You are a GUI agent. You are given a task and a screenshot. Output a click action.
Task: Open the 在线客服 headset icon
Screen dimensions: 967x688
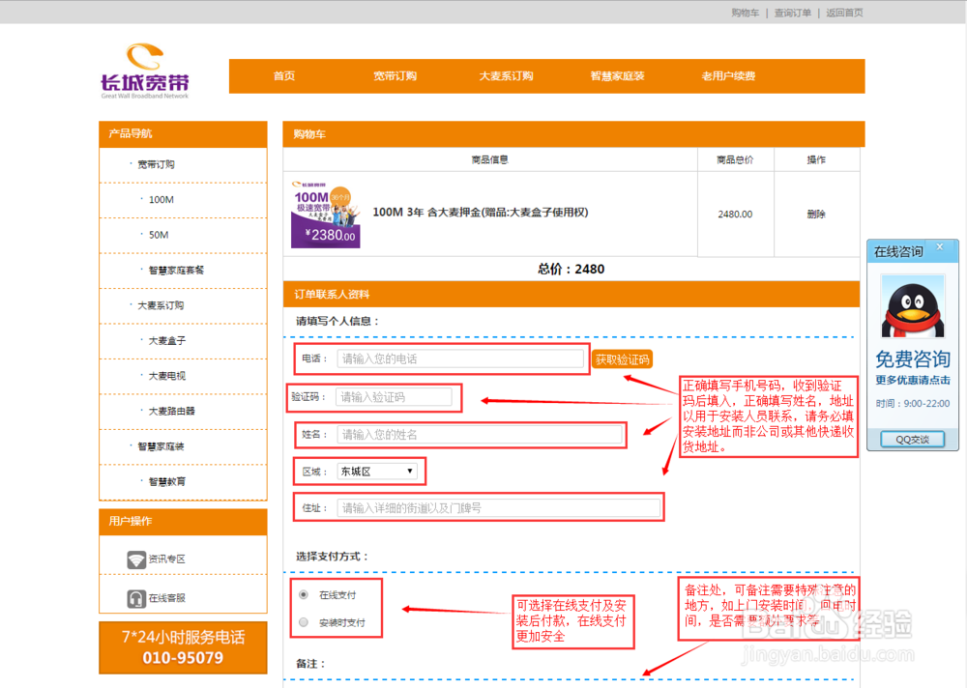[x=136, y=598]
